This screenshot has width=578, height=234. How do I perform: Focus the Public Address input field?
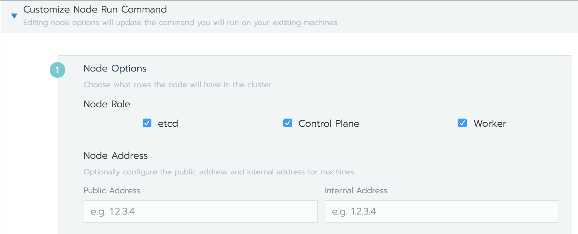pos(200,211)
